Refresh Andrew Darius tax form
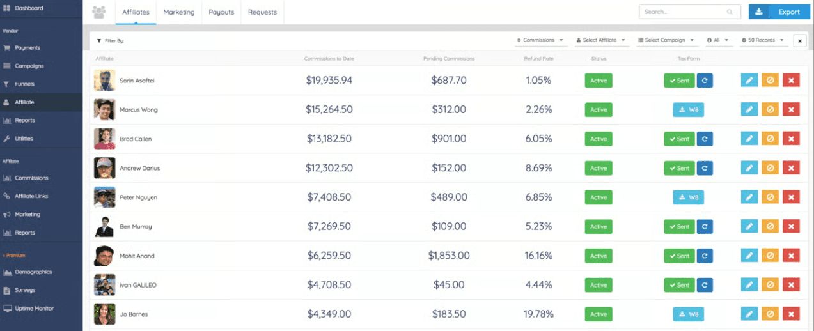The width and height of the screenshot is (814, 331). click(x=705, y=168)
